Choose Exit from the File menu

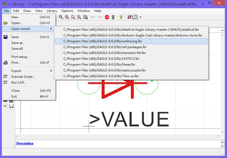29,96
